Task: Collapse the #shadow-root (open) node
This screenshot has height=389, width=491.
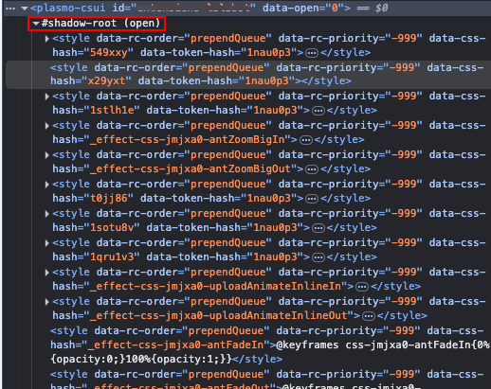Action: pyautogui.click(x=36, y=24)
